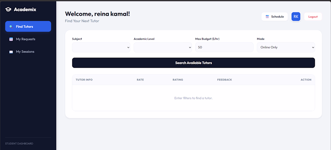The width and height of the screenshot is (331, 150).
Task: Click the Academix graduation cap logo
Action: pyautogui.click(x=8, y=10)
